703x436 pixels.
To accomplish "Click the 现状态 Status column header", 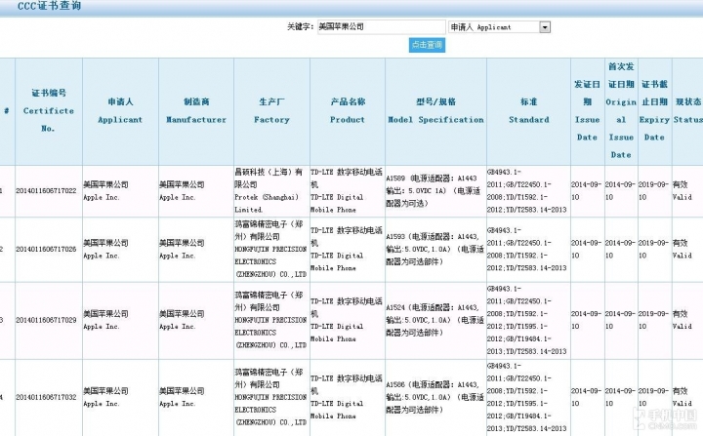I will (687, 110).
